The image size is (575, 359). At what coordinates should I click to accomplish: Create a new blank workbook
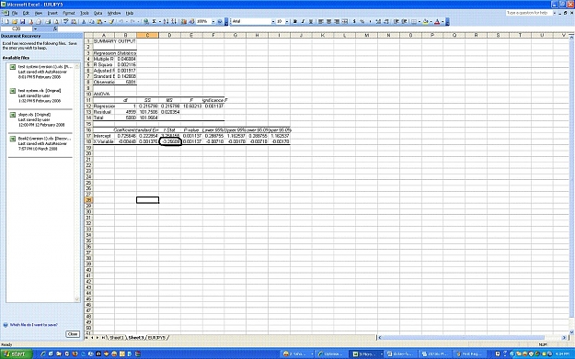point(6,22)
